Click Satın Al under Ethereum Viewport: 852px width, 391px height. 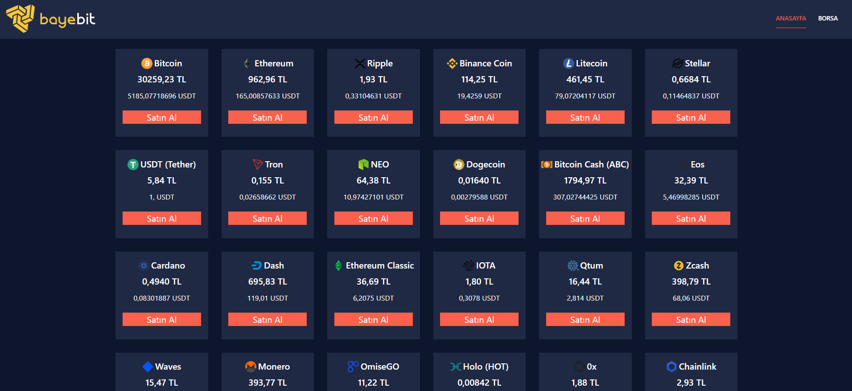[x=268, y=117]
